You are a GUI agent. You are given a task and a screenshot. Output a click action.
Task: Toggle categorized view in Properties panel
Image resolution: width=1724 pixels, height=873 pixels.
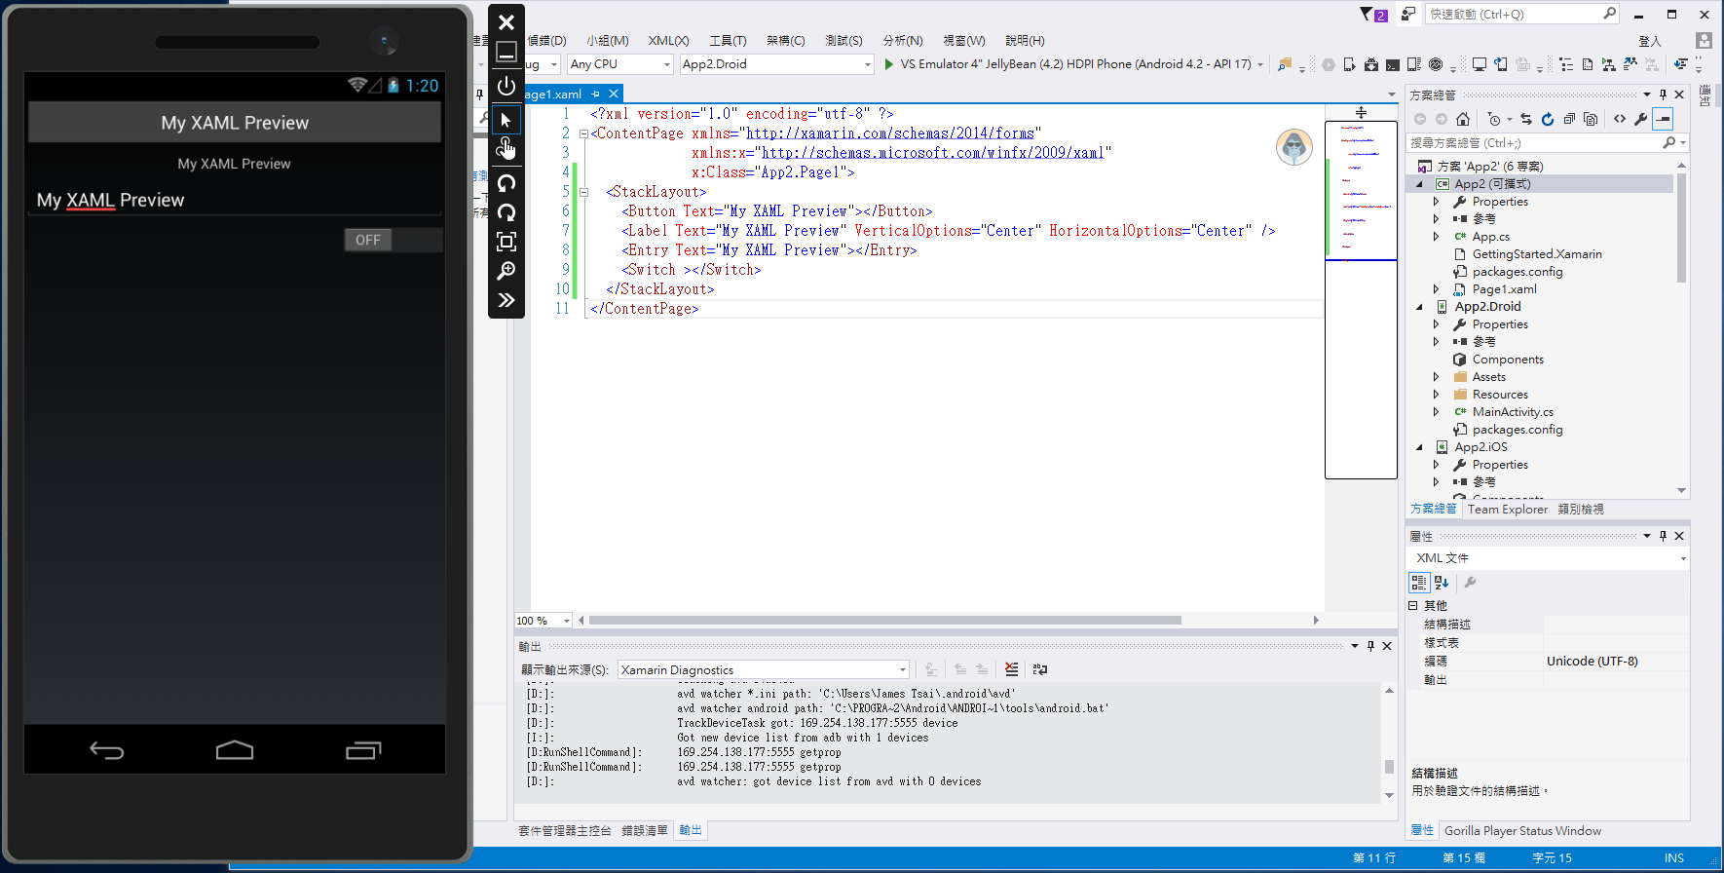(1419, 583)
